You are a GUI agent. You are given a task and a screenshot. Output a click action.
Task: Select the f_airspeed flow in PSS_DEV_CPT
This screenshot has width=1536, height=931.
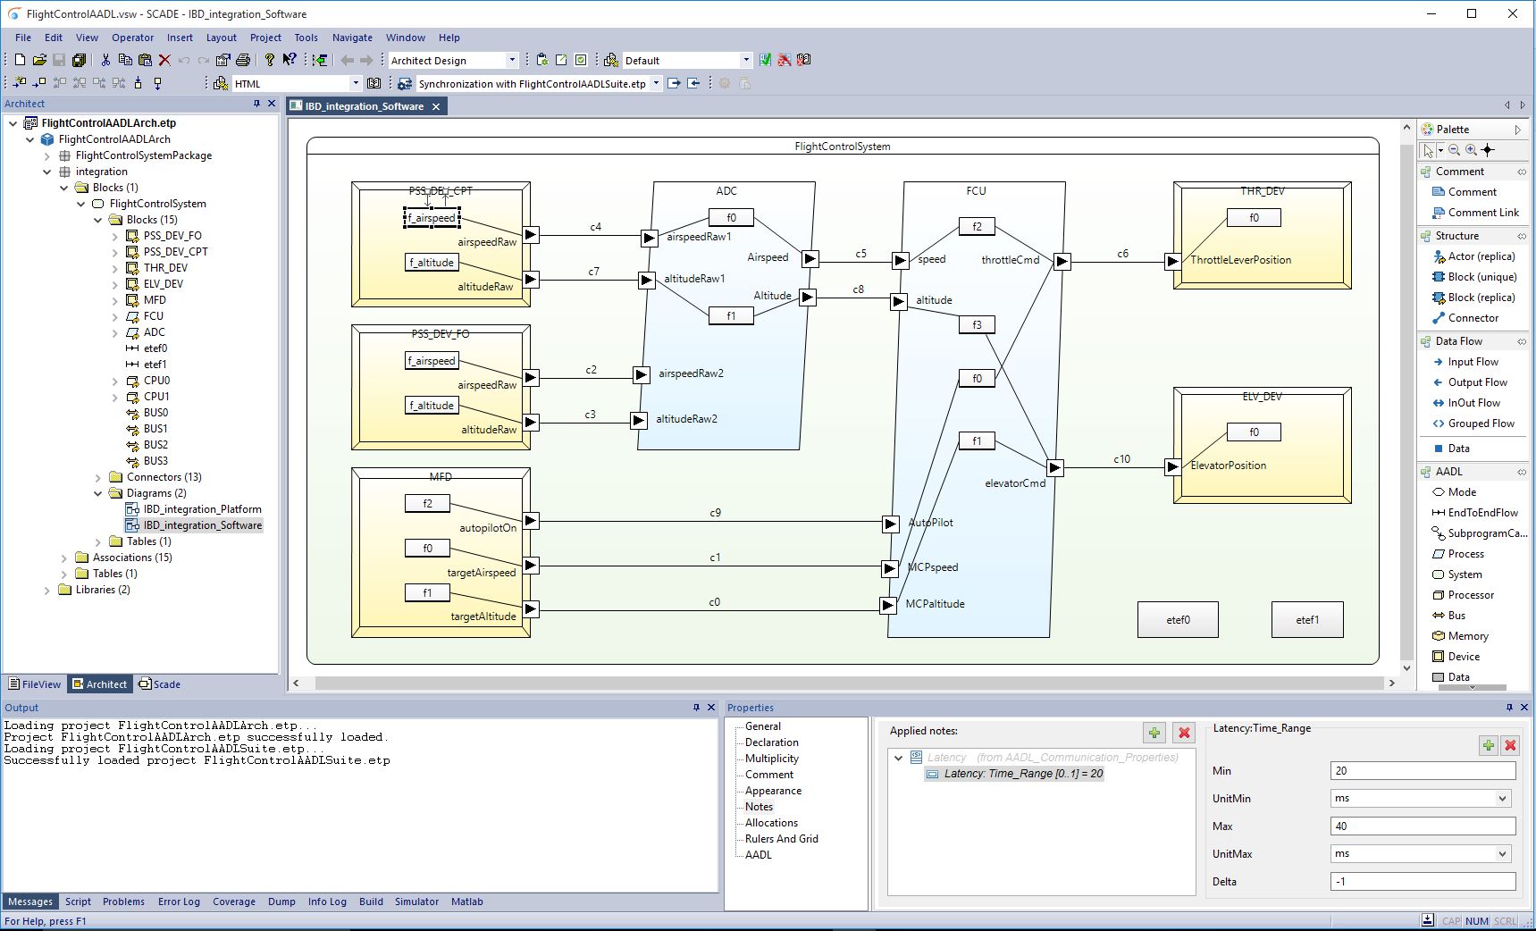click(432, 217)
